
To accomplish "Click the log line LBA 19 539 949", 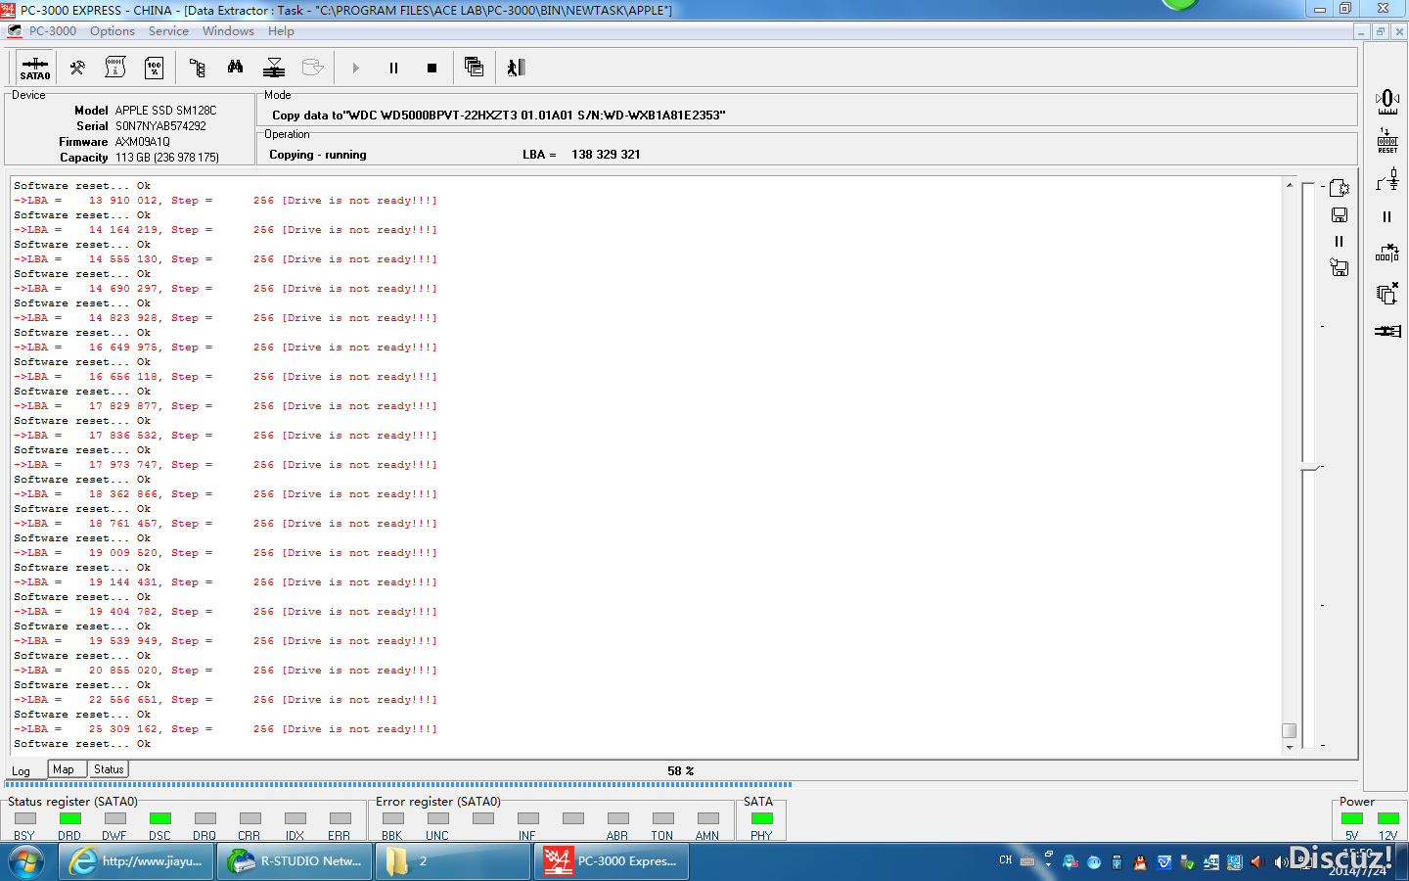I will (x=225, y=641).
